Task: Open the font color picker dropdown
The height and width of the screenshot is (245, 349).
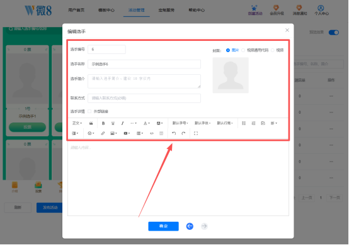Action: pos(146,123)
